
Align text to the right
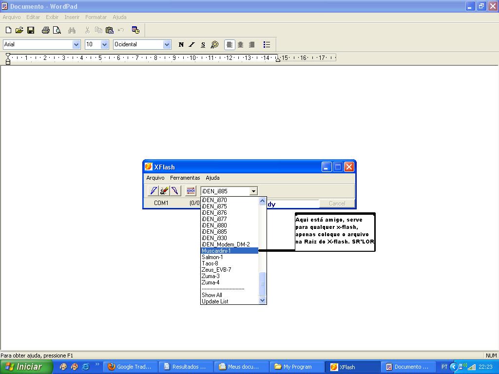(x=252, y=44)
